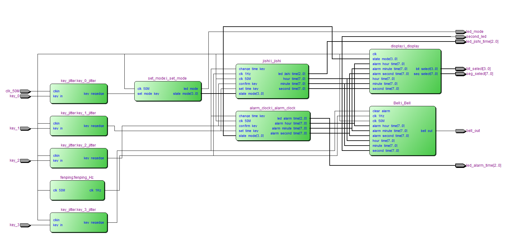This screenshot has width=517, height=241.
Task: Select the key_0 input pin symbol
Action: click(x=25, y=96)
